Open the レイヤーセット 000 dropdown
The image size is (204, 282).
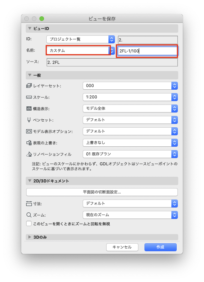pos(130,86)
